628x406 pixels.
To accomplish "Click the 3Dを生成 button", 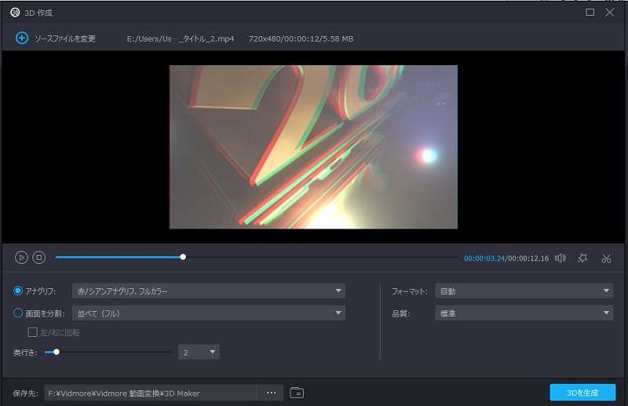I will pyautogui.click(x=582, y=393).
